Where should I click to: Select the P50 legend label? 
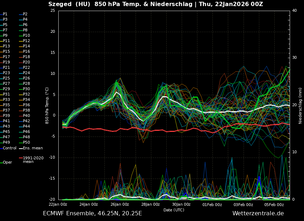[26, 143]
